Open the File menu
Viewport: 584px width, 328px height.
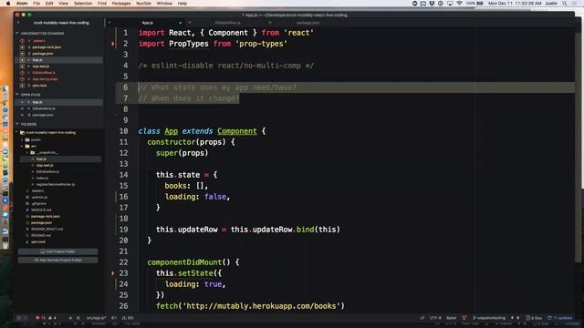36,4
